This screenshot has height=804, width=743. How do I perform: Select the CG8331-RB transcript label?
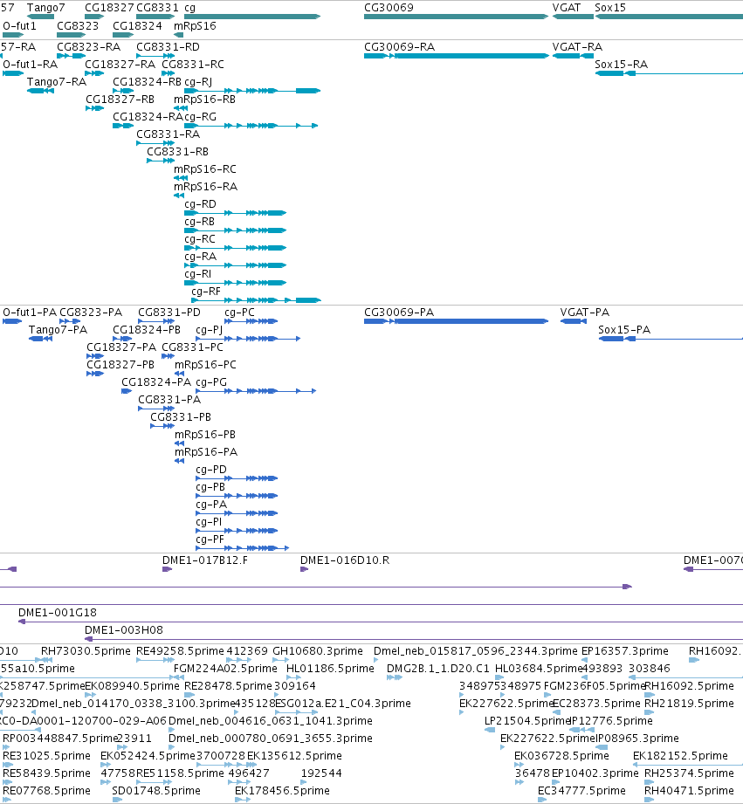pos(178,151)
